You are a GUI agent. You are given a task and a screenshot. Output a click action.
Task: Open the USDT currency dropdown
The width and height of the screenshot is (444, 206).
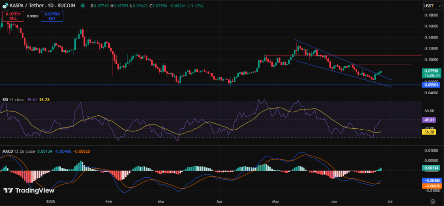pos(432,5)
